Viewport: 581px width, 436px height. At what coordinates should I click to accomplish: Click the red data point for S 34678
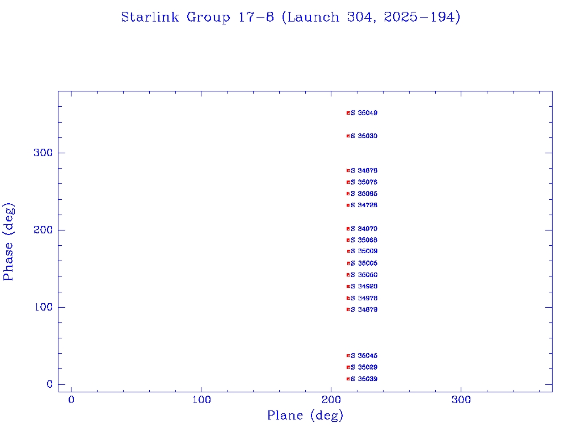click(348, 170)
